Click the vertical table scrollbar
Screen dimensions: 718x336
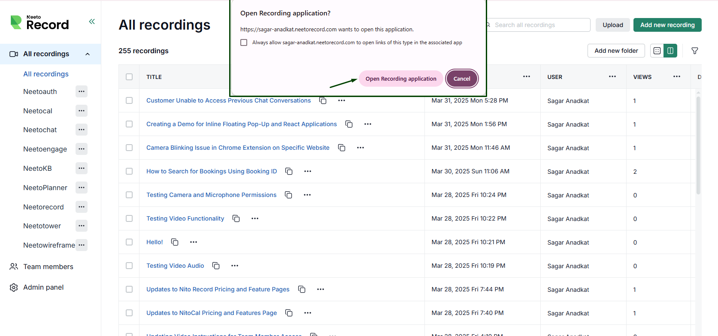(x=698, y=145)
